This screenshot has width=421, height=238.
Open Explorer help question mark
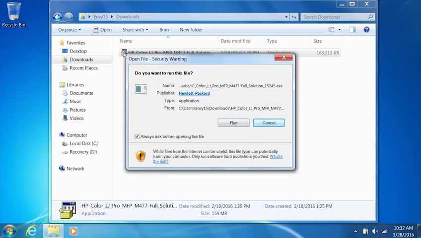[366, 29]
